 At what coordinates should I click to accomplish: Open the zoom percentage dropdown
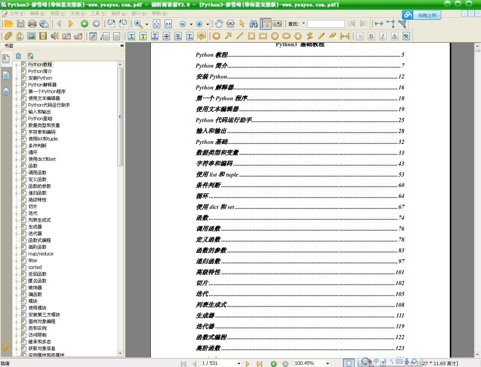328,363
